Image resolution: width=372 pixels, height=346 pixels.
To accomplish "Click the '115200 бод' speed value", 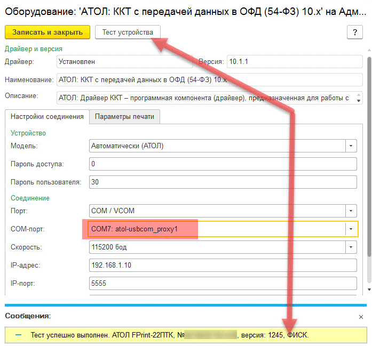I will tap(109, 247).
